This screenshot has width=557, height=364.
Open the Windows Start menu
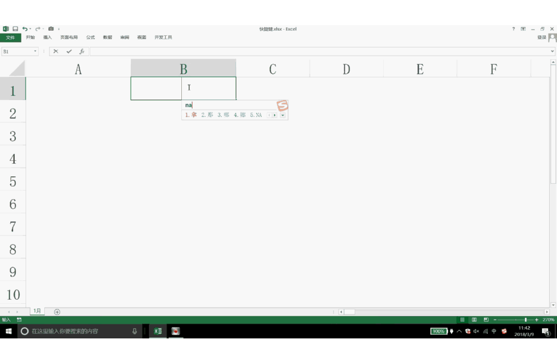tap(9, 331)
